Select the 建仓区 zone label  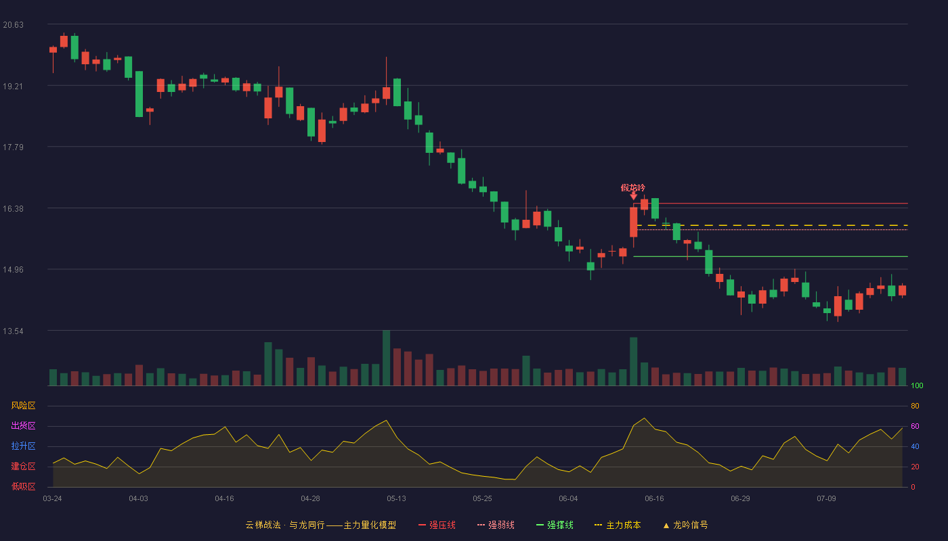pos(23,467)
